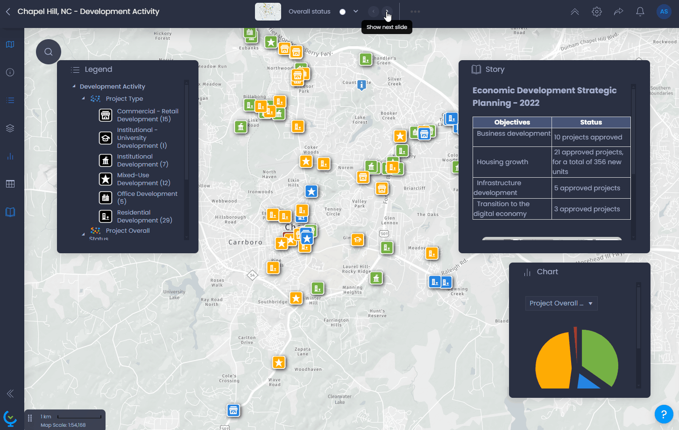
Task: Click the blue info marker near Country Club
Action: (x=361, y=85)
